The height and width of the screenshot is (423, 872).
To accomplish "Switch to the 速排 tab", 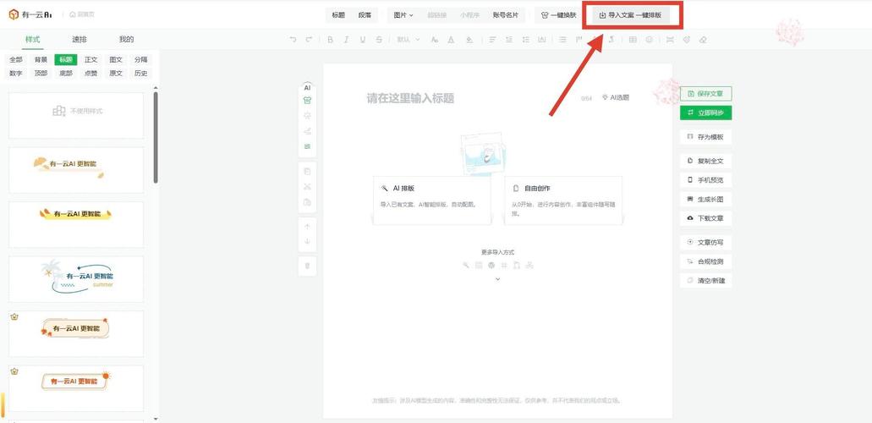I will click(80, 40).
